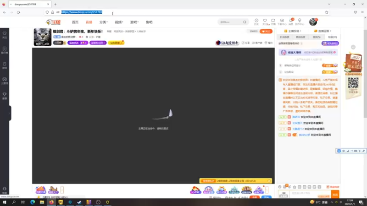This screenshot has width=367, height=206.
Task: Switch to first ranking tab 日榜
Action: 284,37
